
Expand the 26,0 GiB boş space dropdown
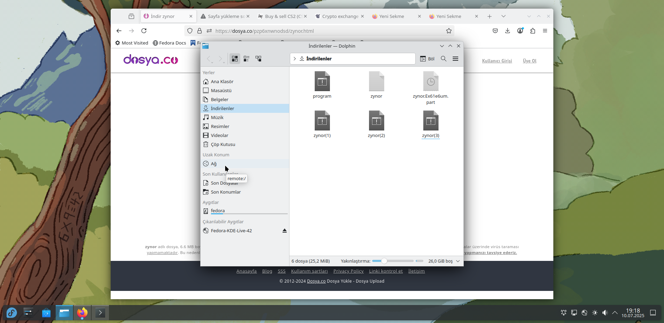[458, 261]
